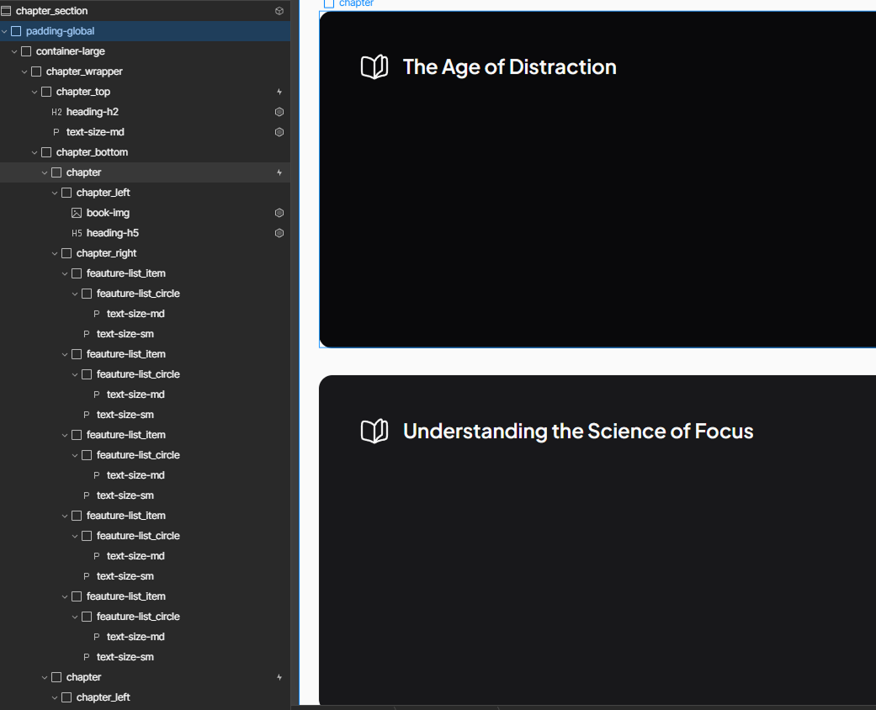Click the div block icon beside chapter_wrapper
The height and width of the screenshot is (710, 876).
(x=36, y=72)
